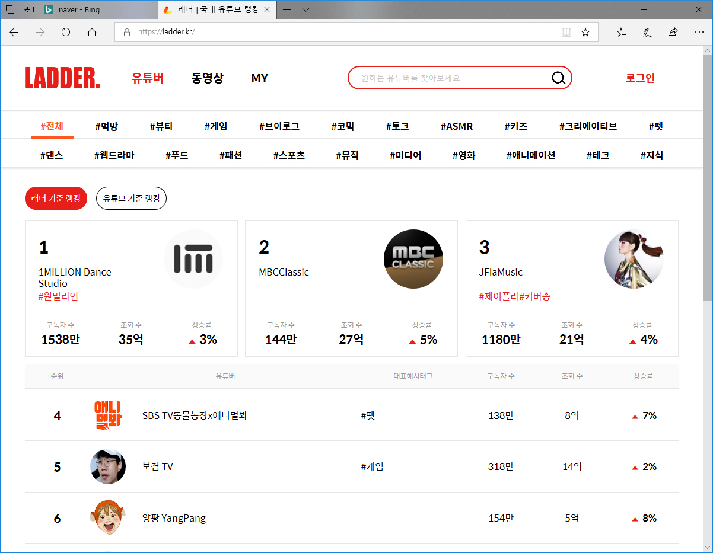Select #영화 category
This screenshot has width=713, height=553.
point(464,155)
